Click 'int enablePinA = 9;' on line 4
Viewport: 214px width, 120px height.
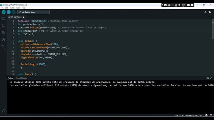(31, 31)
